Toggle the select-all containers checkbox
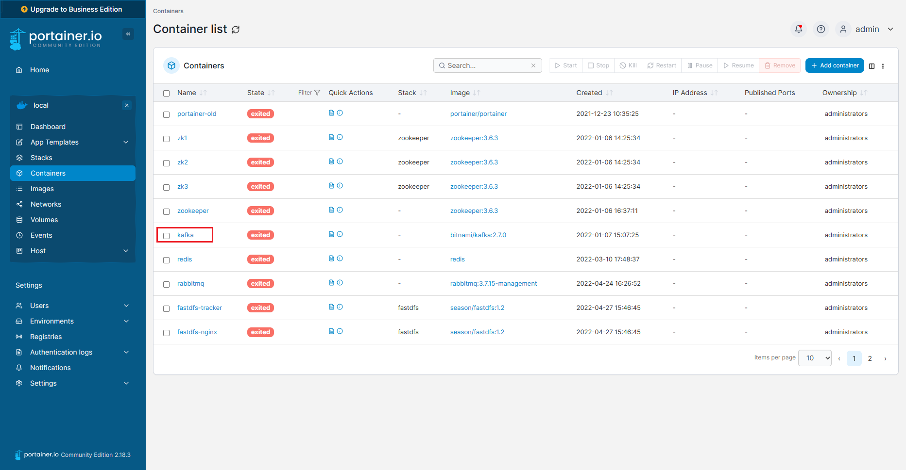Image resolution: width=906 pixels, height=470 pixels. [167, 93]
